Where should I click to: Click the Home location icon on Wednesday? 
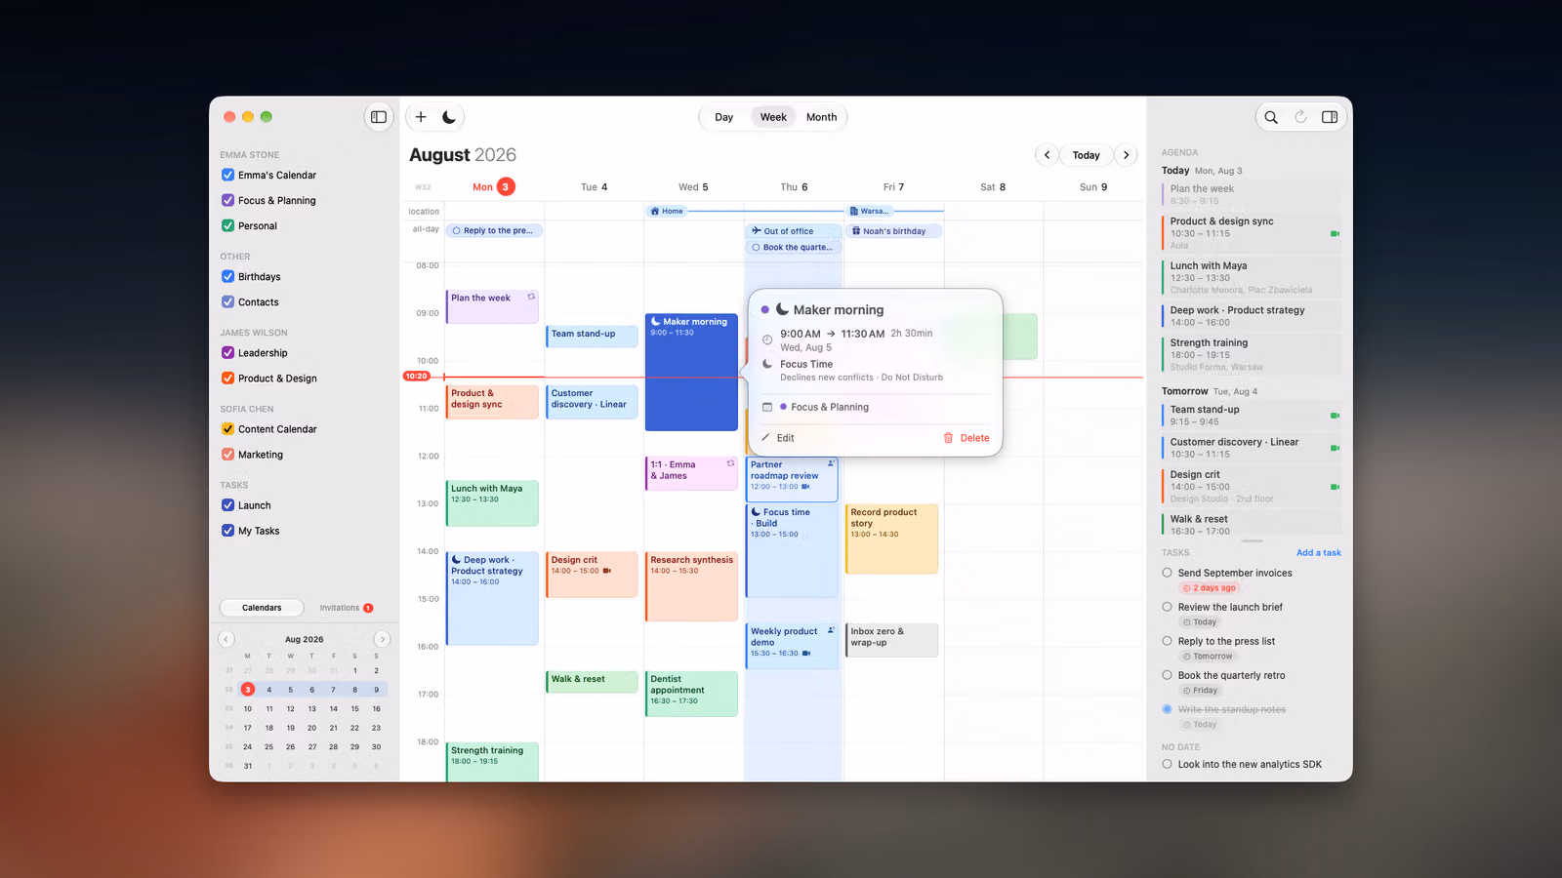pyautogui.click(x=655, y=211)
